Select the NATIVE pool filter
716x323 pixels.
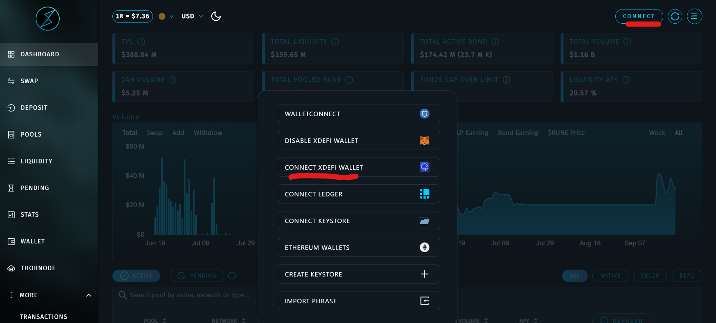tap(610, 276)
